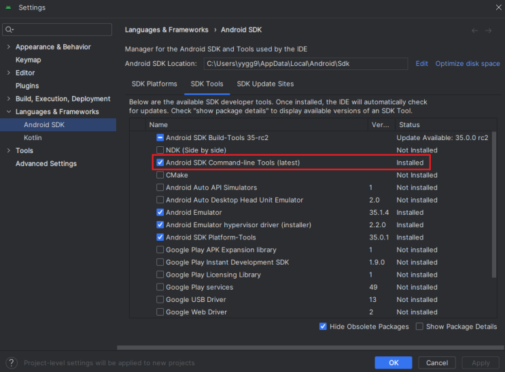Click Google Play Instant SDK version 1.9.0
This screenshot has height=372, width=505.
tap(377, 262)
